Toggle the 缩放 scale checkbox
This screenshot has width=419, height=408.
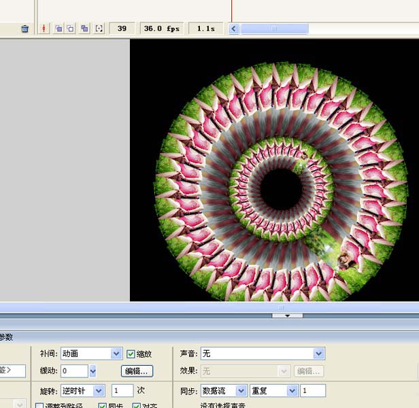131,354
